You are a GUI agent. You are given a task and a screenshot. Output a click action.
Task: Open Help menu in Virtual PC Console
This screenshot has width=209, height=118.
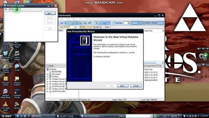point(17,9)
